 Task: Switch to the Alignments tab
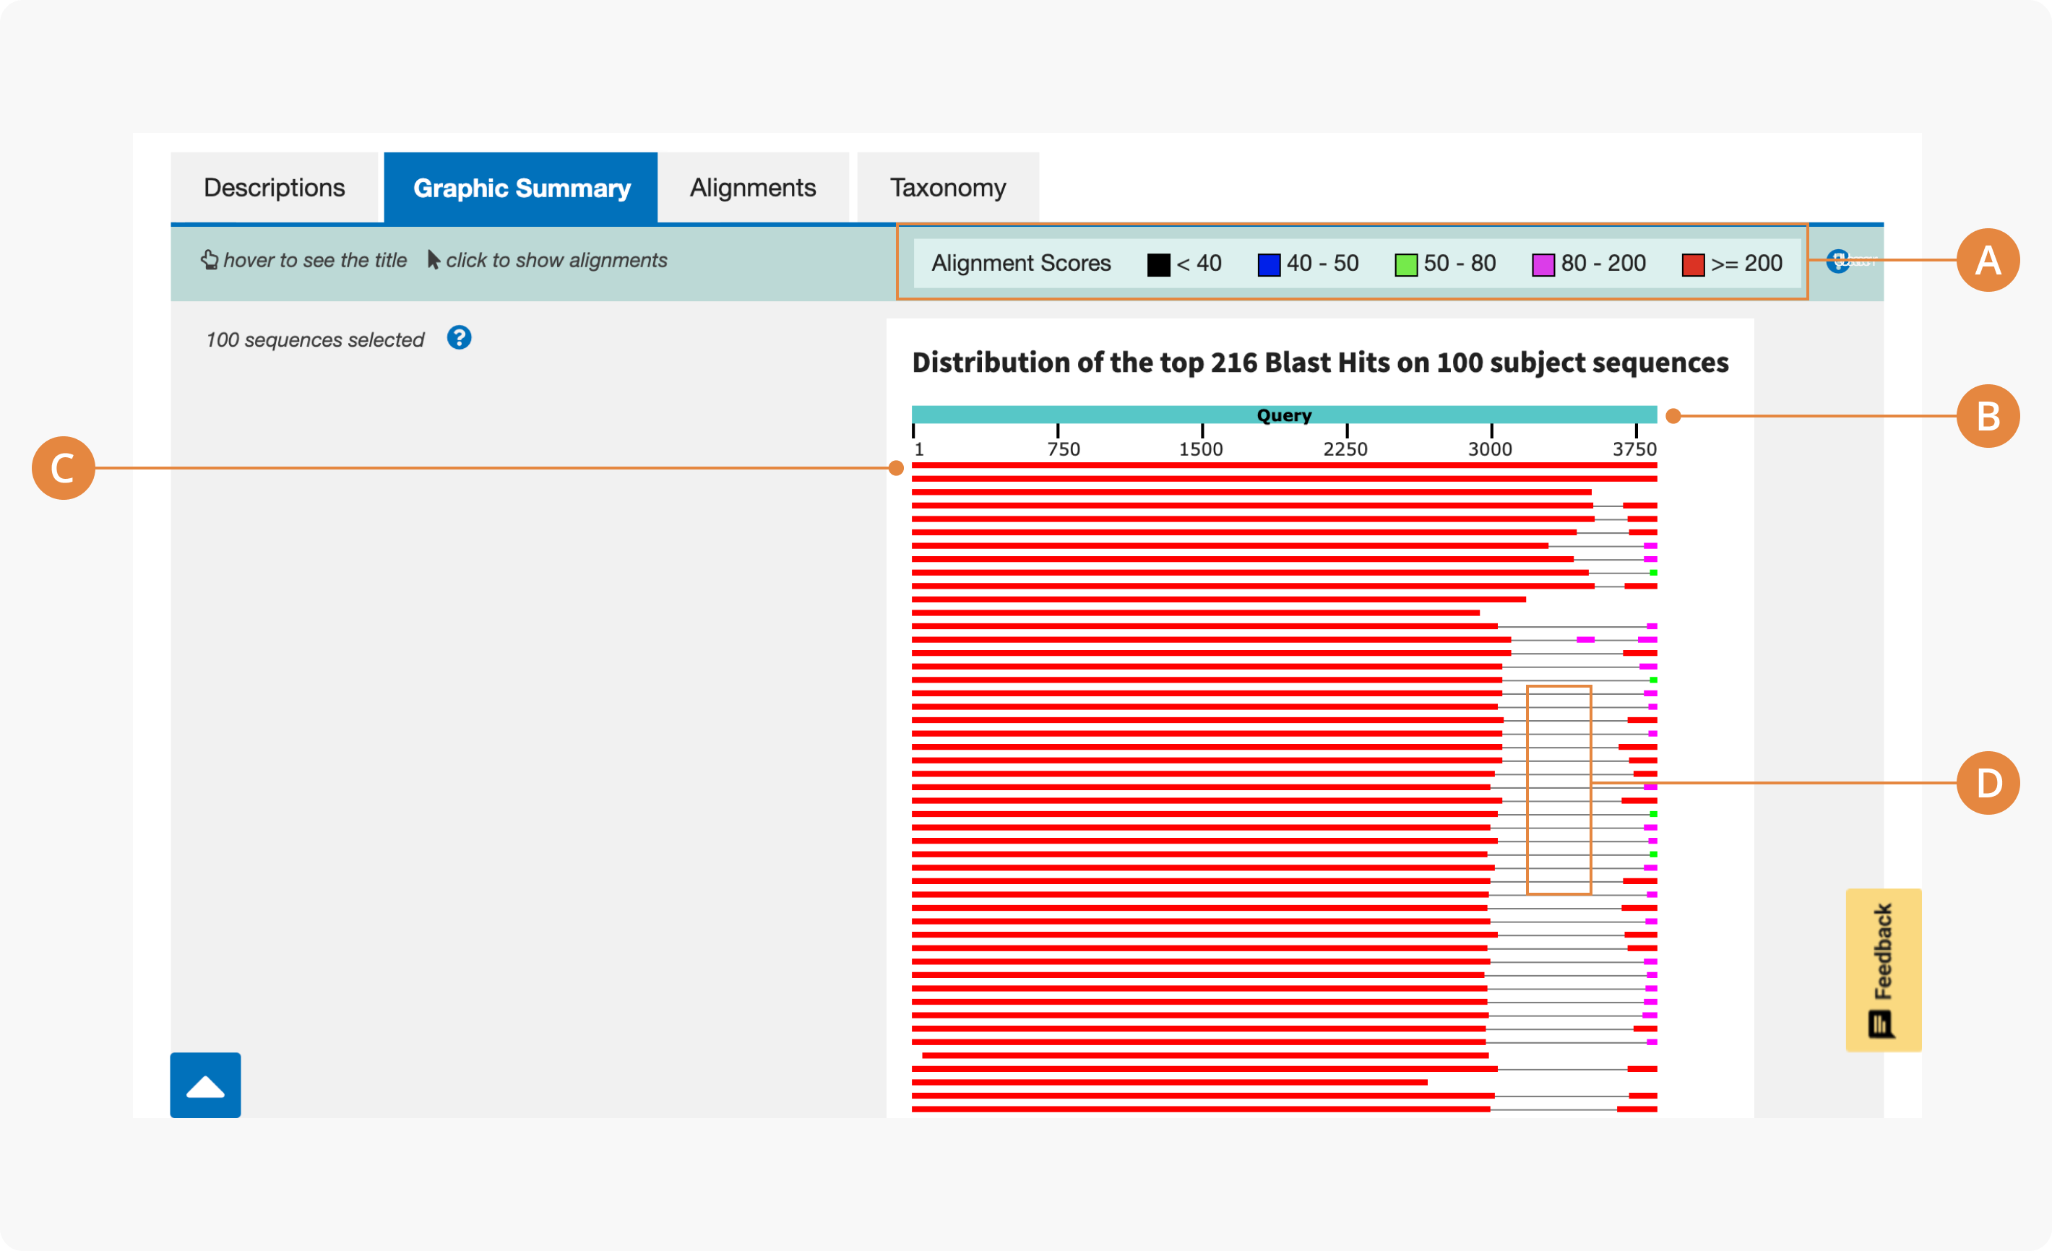(752, 188)
